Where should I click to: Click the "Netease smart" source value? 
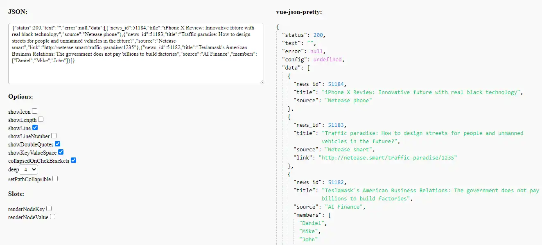click(348, 150)
